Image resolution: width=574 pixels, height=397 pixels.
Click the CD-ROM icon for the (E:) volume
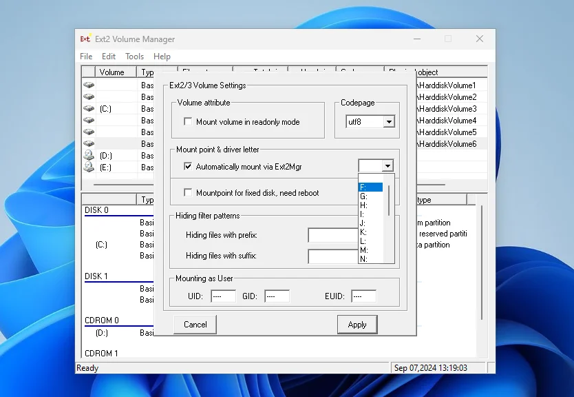(x=89, y=167)
